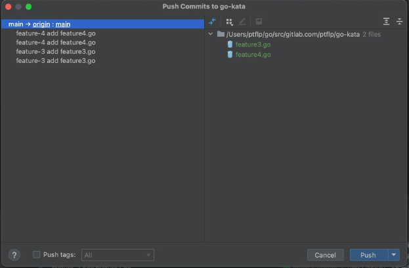Click the Show Diff arrows icon

(212, 22)
